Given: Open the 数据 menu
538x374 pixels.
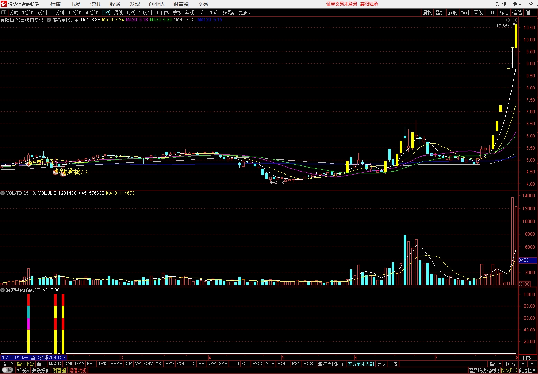Looking at the screenshot, I should (x=115, y=4).
